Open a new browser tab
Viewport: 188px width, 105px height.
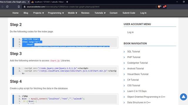67,2
